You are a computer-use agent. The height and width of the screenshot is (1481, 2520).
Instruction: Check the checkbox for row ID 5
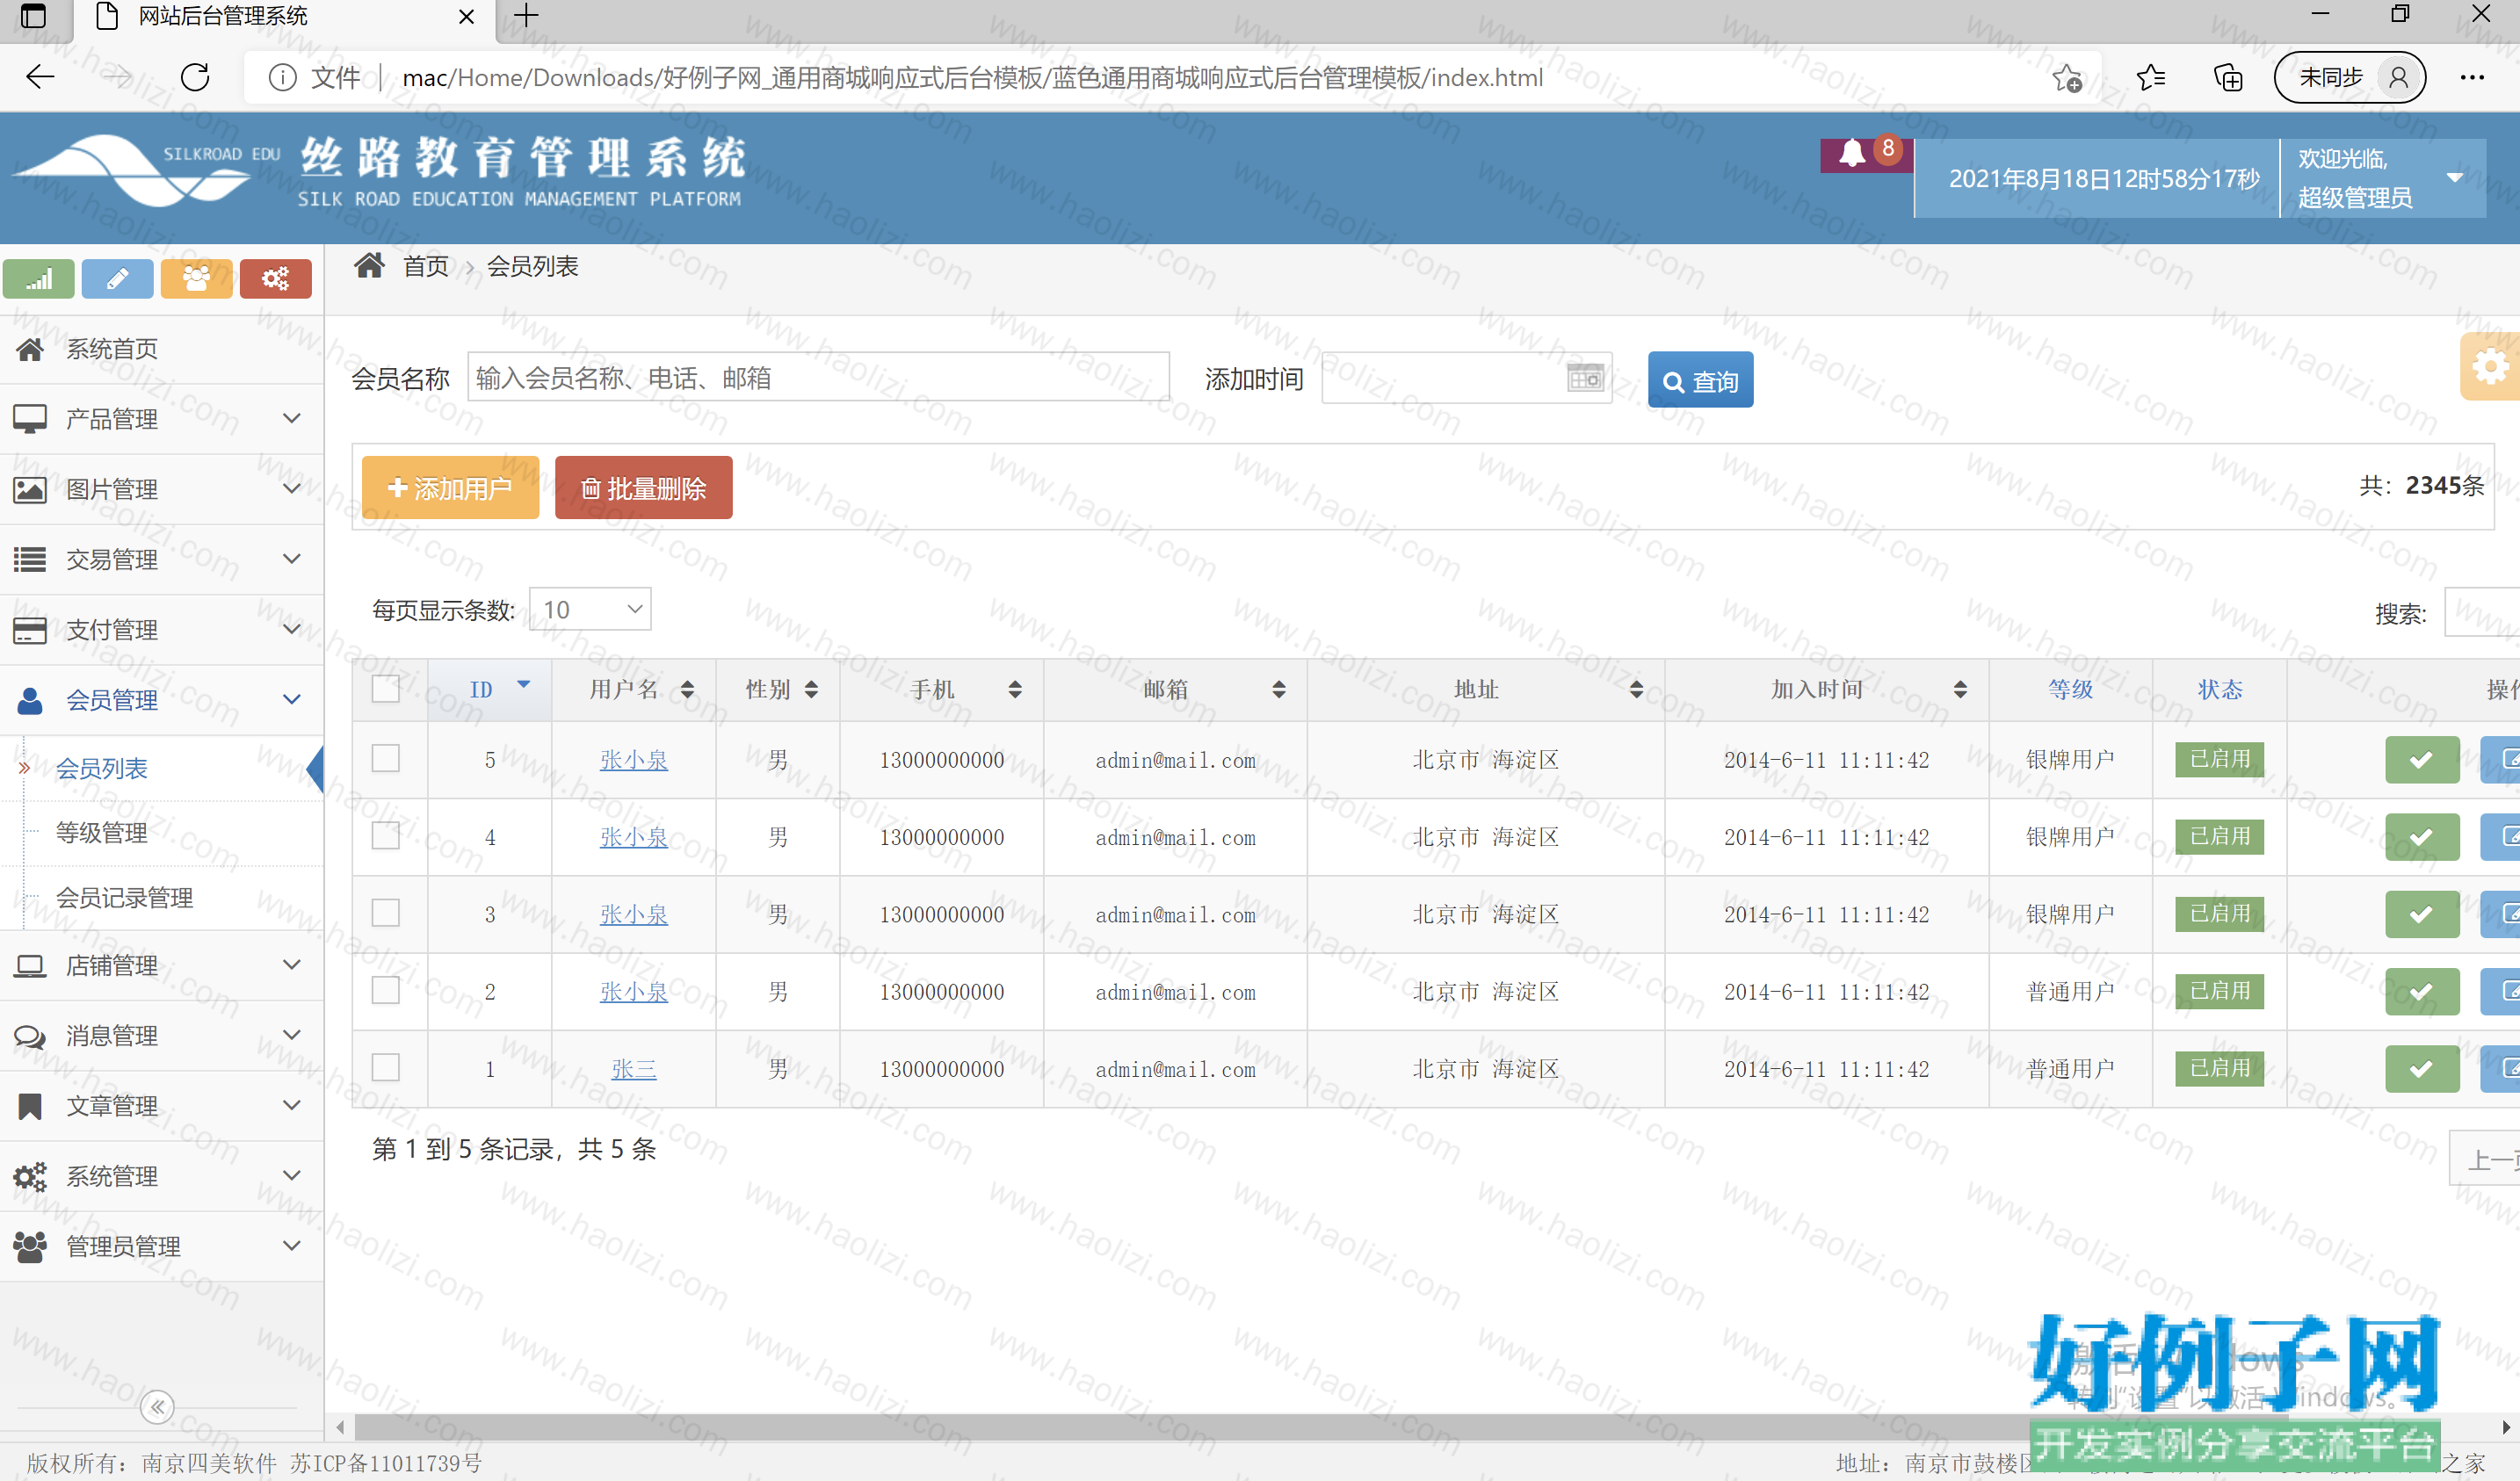click(385, 758)
